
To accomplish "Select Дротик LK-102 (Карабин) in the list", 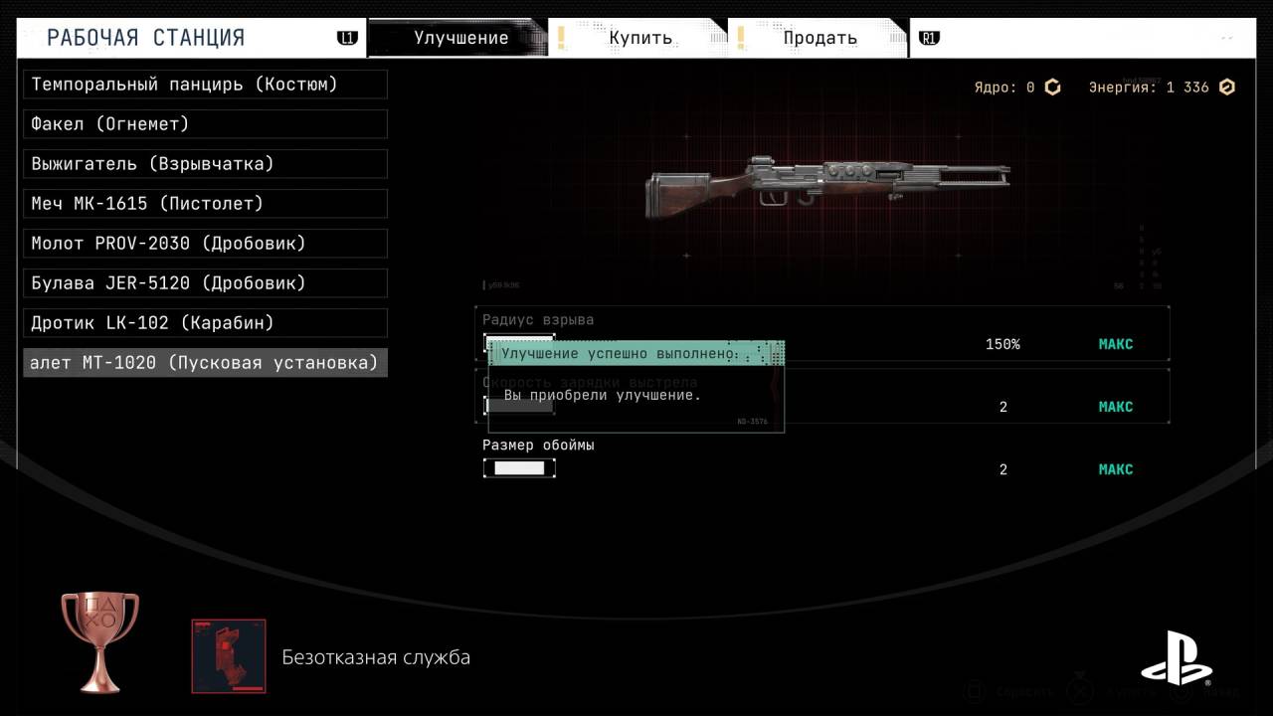I will click(x=205, y=323).
